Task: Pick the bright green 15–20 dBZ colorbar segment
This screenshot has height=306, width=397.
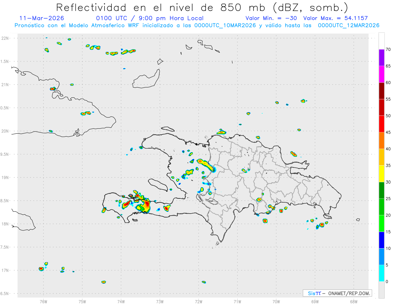Action: [x=381, y=223]
